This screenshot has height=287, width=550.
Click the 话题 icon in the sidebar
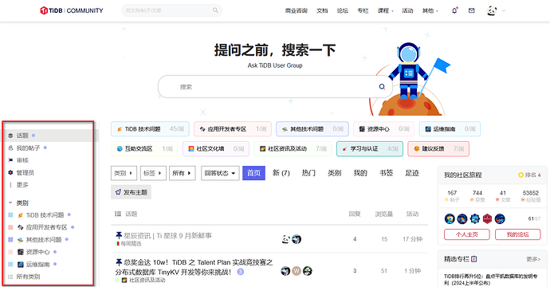[10, 136]
